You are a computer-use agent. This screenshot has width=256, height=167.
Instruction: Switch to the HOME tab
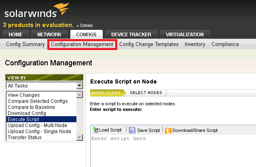click(16, 35)
